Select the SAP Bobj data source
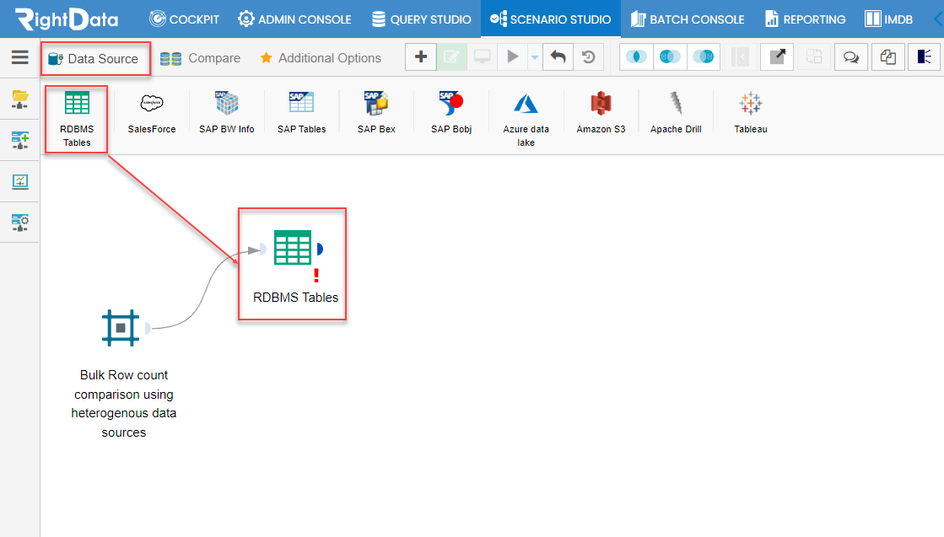The height and width of the screenshot is (537, 944). click(451, 113)
